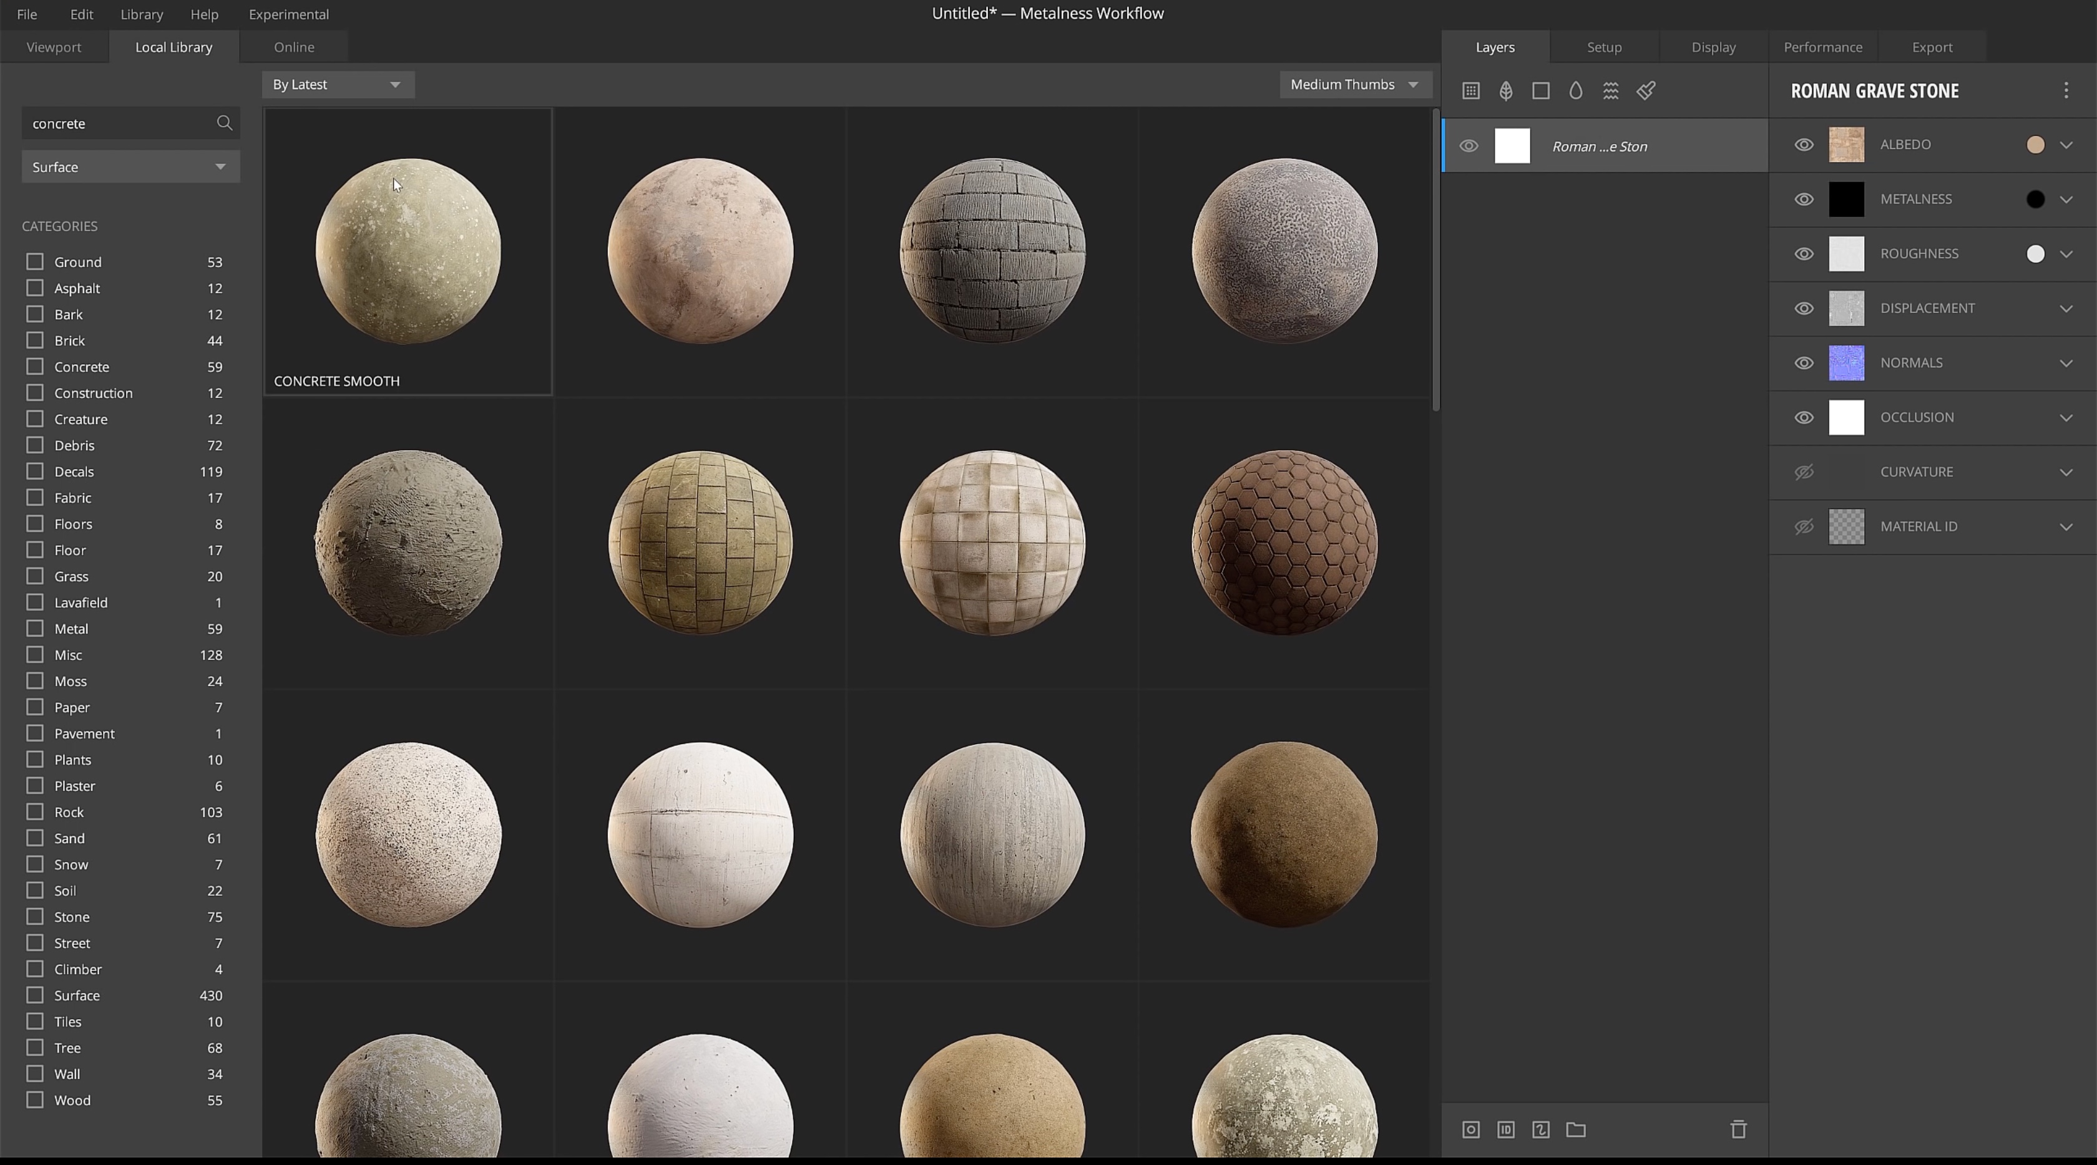The image size is (2097, 1165).
Task: Enable the Brick category filter
Action: click(x=34, y=340)
